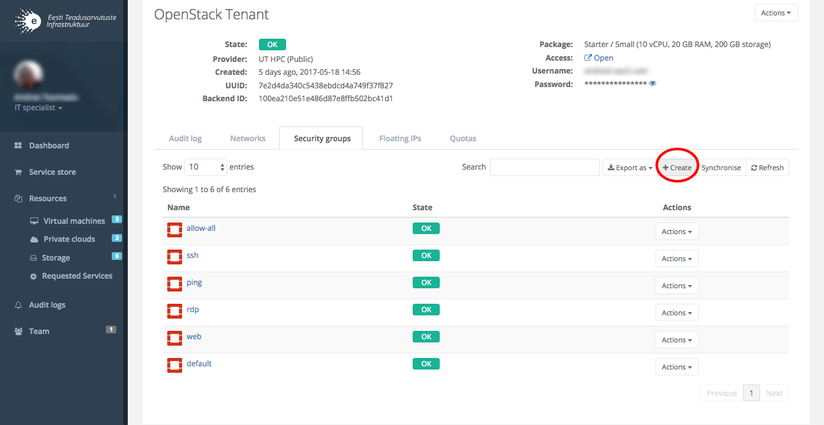Click OpenStack icon beside default
The image size is (824, 425).
(x=174, y=364)
